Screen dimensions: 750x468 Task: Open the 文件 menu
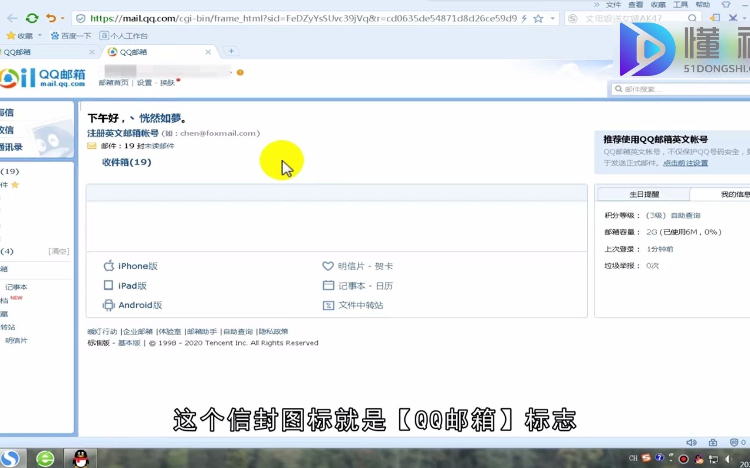tap(613, 5)
